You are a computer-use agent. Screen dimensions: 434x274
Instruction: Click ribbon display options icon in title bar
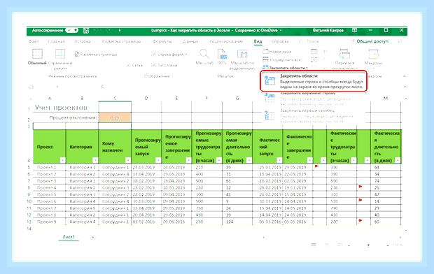pos(355,30)
